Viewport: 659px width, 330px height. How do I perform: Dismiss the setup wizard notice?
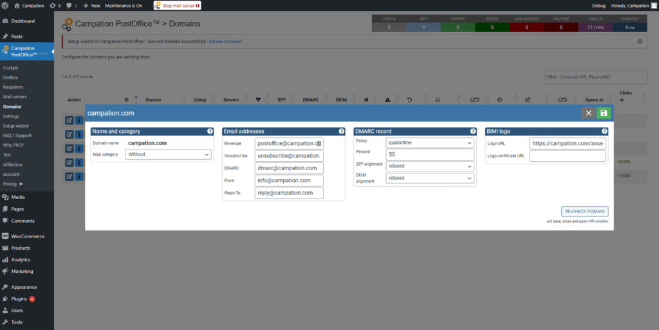[x=640, y=41]
